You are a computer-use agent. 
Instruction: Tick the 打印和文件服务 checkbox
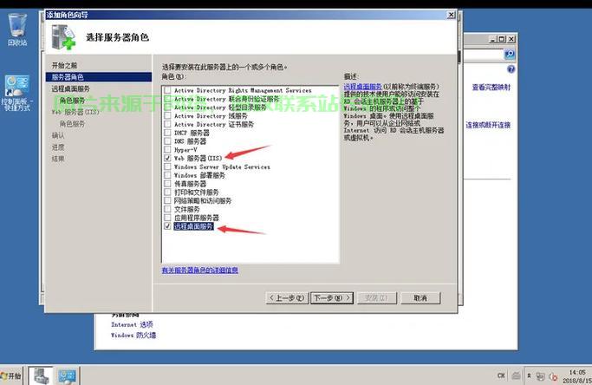167,192
